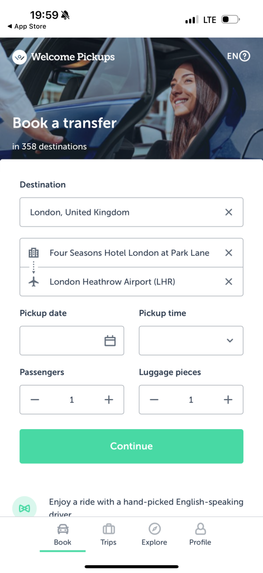
Task: Decrease luggage pieces count
Action: pos(154,400)
